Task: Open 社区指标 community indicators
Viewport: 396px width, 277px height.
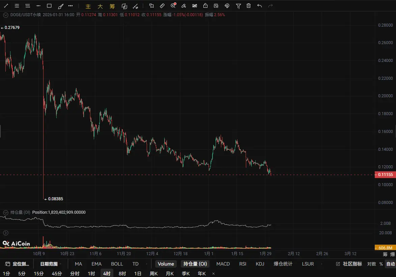Action: (349, 264)
